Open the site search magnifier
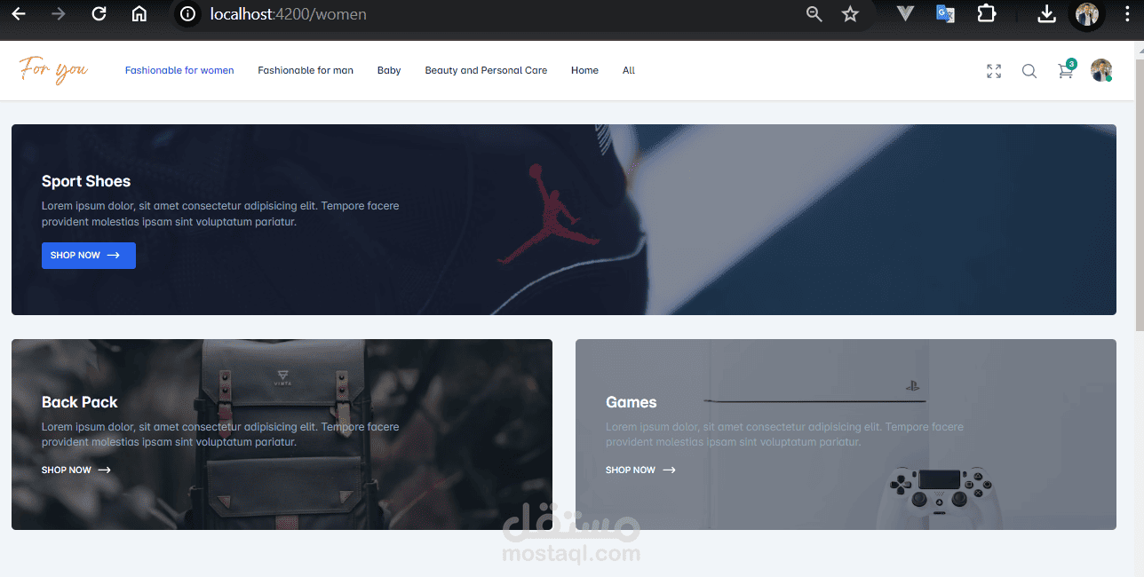 1029,71
